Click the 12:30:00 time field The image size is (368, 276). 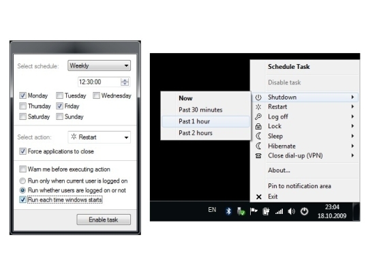(99, 82)
